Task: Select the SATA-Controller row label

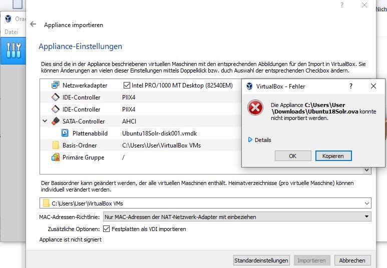Action: tap(84, 121)
